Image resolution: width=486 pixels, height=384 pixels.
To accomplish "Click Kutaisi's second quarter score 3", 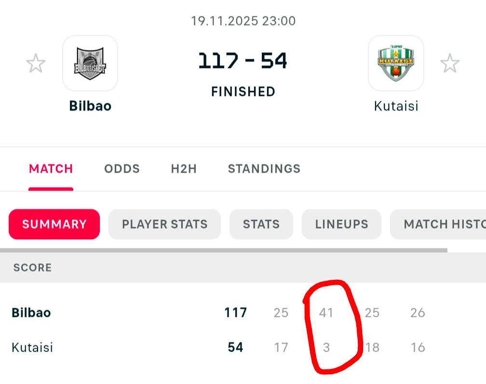I will coord(326,347).
